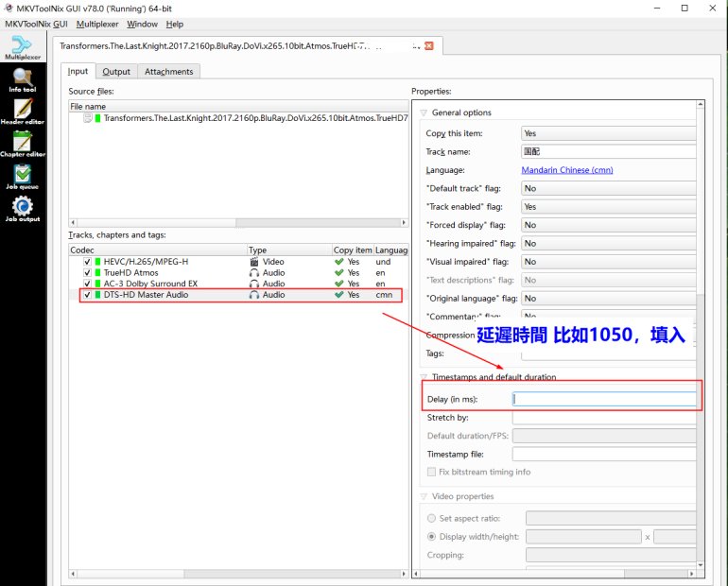This screenshot has height=586, width=728.
Task: Click the Stretch by input field
Action: point(604,418)
